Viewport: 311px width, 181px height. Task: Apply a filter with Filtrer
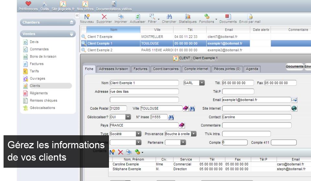tap(152, 19)
